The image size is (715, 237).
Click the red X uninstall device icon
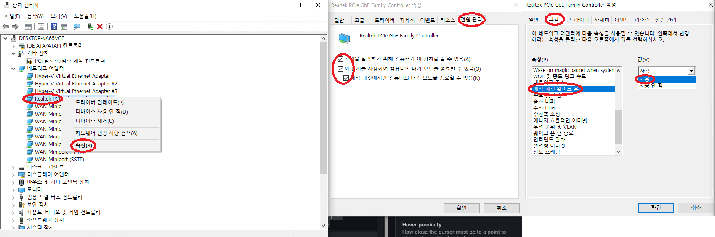[100, 27]
